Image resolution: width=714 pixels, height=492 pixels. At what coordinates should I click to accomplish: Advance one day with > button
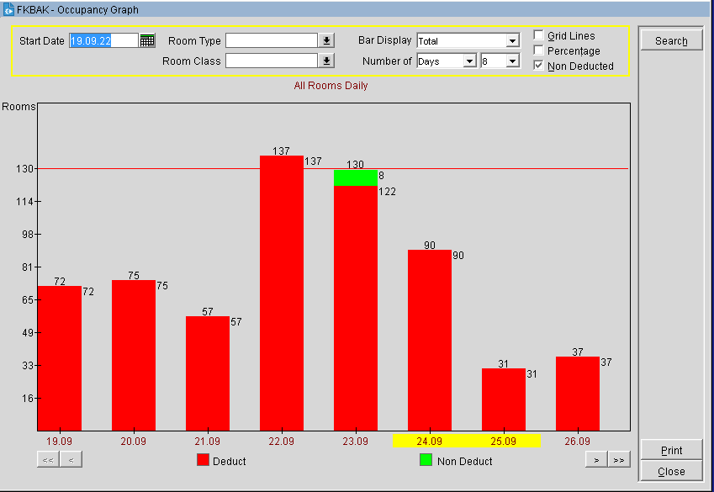coord(596,459)
